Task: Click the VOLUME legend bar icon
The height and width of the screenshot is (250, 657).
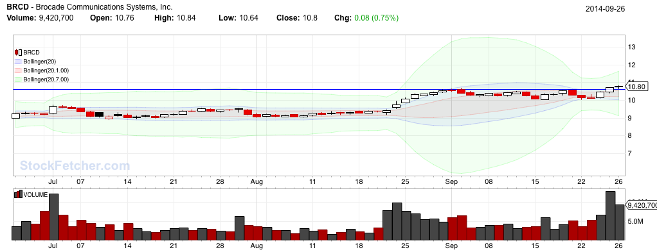Action: tap(18, 194)
